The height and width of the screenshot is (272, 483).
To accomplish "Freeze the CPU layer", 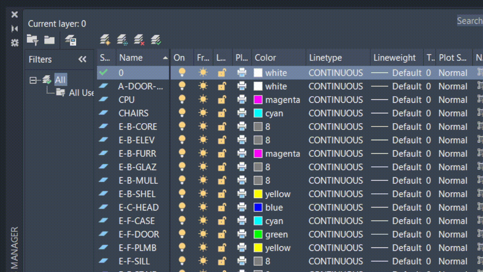I will click(203, 100).
